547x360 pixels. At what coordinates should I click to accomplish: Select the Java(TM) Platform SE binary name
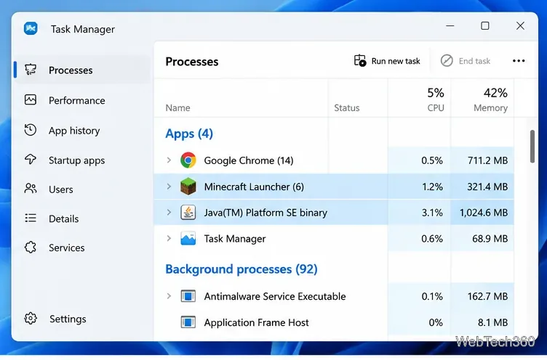(265, 213)
